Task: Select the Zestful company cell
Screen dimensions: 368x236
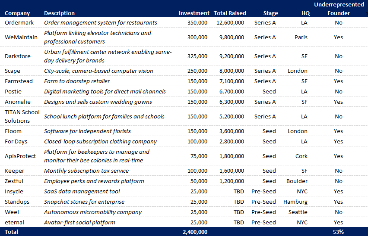Action: coord(14,181)
